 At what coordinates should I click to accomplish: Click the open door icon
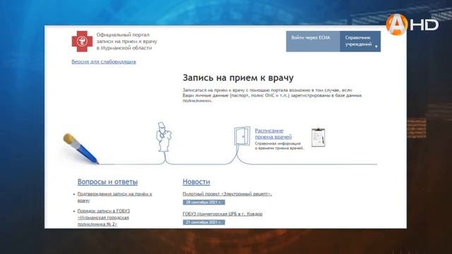tap(242, 135)
